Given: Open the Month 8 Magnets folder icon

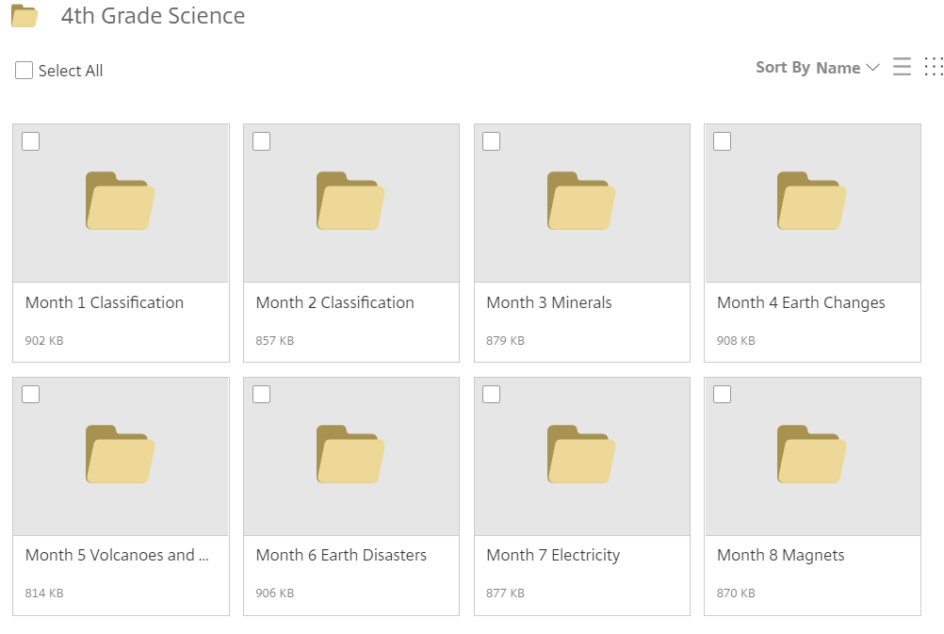Looking at the screenshot, I should pyautogui.click(x=811, y=454).
